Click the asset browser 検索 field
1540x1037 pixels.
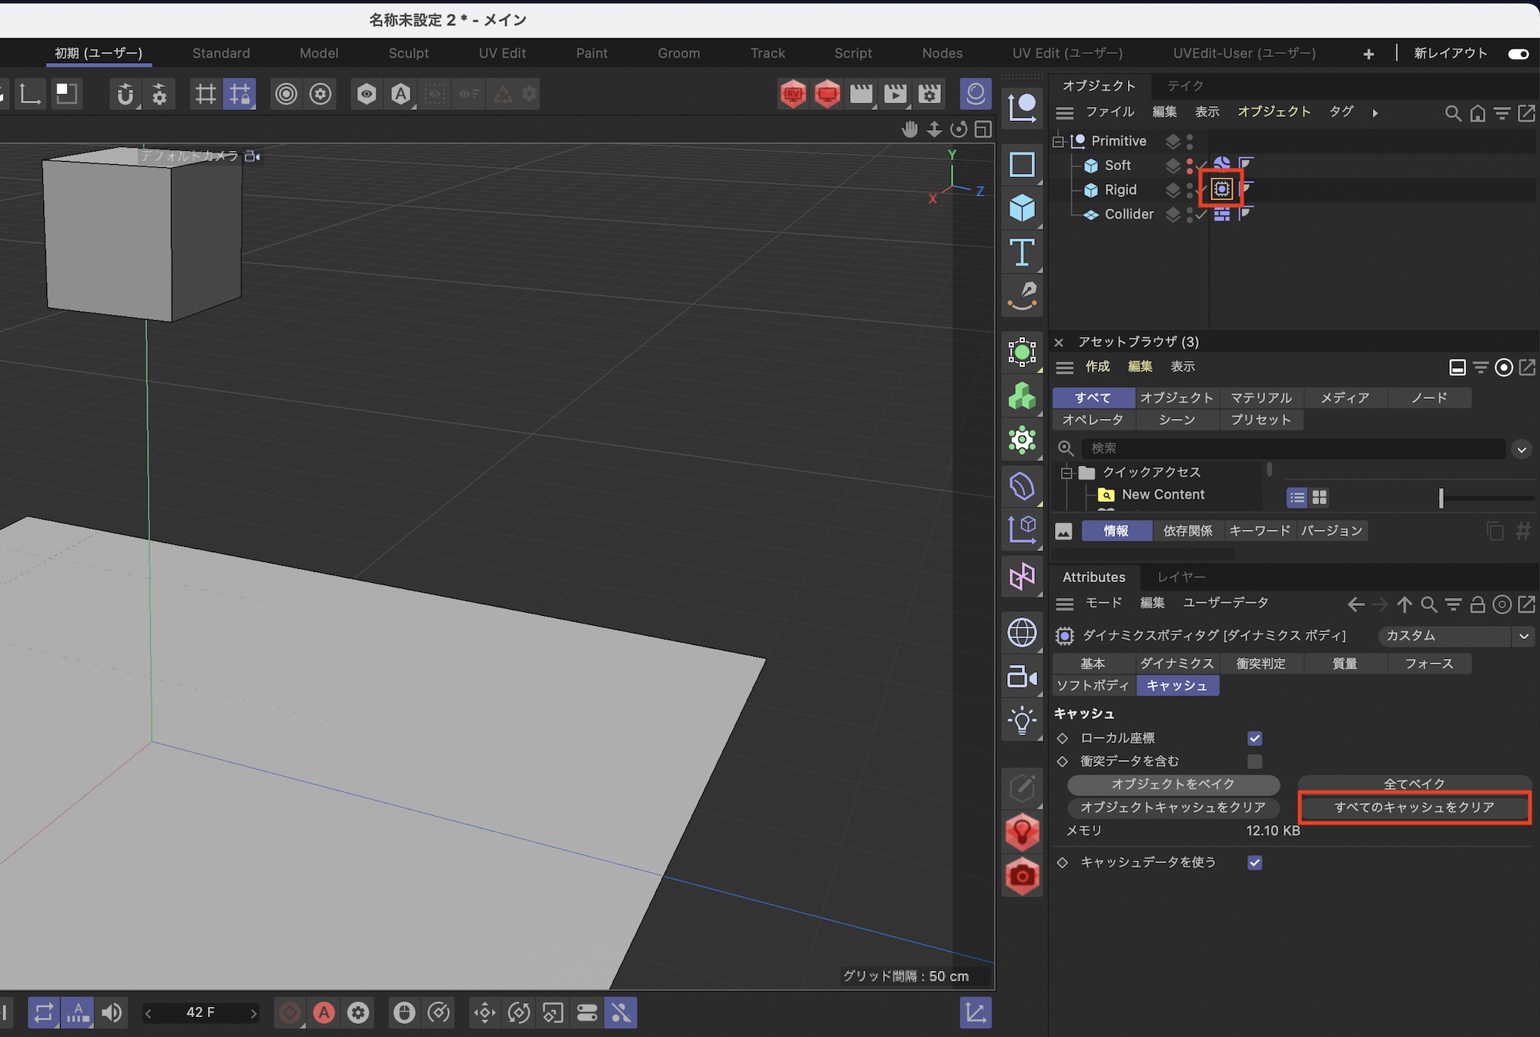coord(1294,448)
